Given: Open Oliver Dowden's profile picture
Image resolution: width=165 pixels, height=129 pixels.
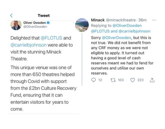Looking at the screenshot, I should point(16,25).
